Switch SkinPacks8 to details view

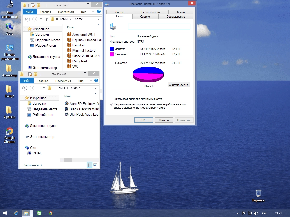pyautogui.click(x=90, y=165)
